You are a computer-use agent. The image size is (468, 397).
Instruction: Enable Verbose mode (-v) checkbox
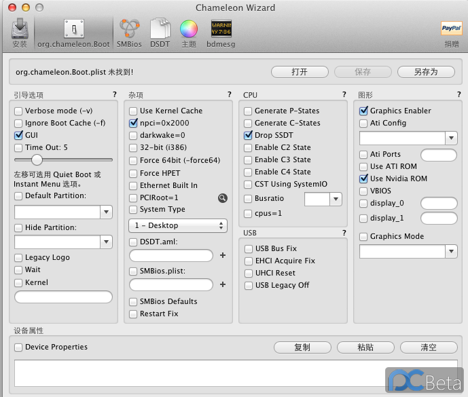[x=19, y=111]
